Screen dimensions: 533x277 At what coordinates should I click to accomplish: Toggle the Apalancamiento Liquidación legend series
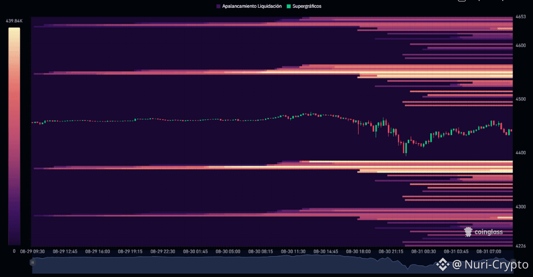coord(249,6)
